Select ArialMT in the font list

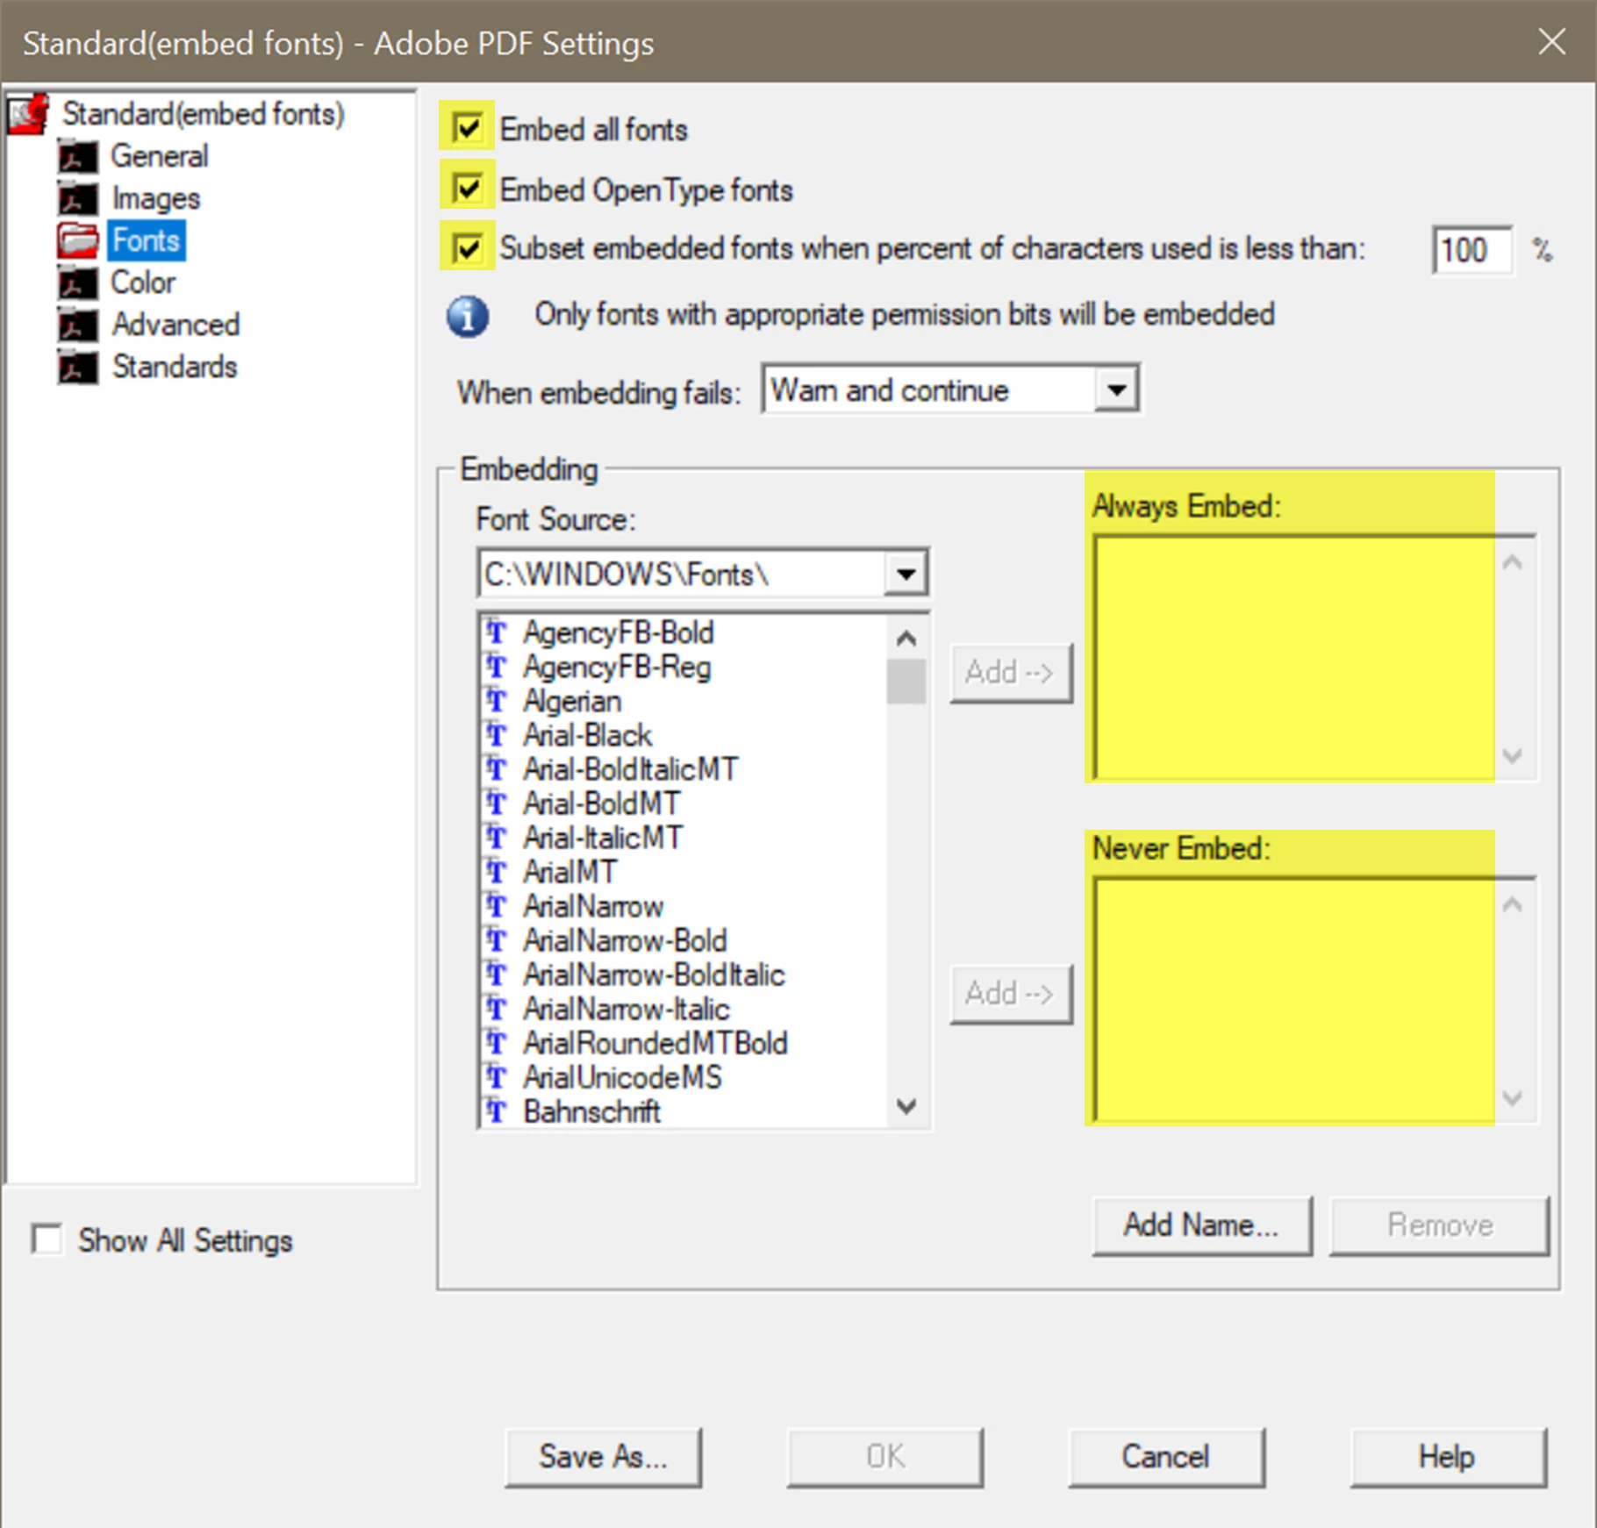(x=570, y=872)
